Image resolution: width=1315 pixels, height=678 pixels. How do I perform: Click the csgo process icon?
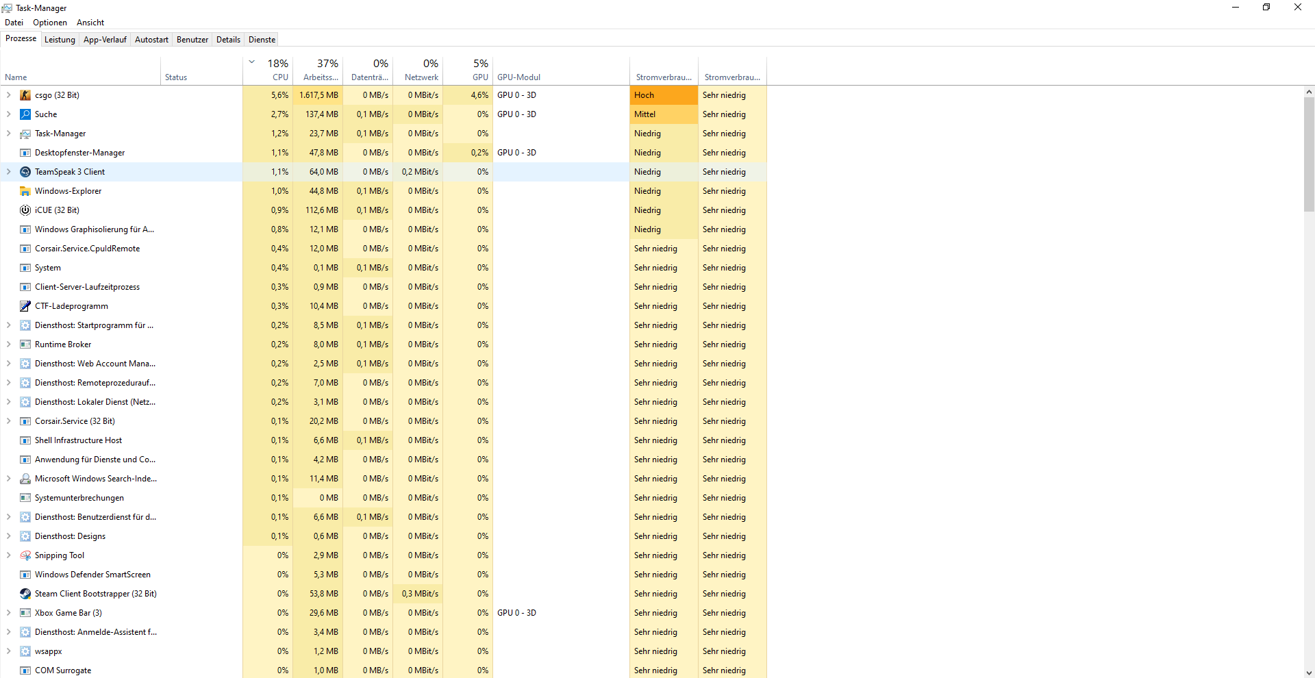click(25, 95)
